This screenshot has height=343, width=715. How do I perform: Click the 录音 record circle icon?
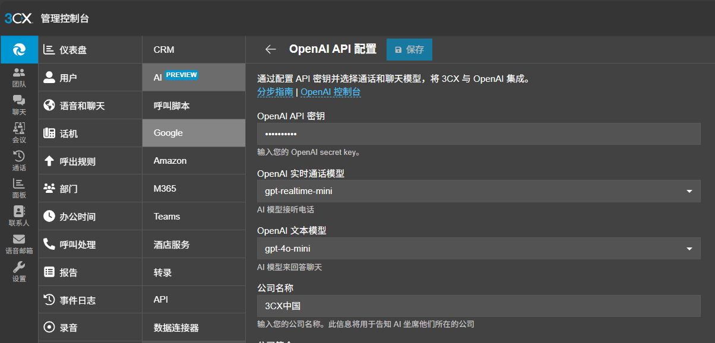[x=49, y=327]
